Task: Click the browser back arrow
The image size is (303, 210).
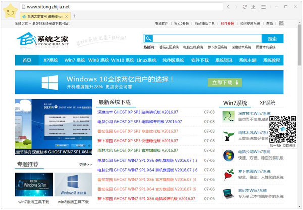Action: pyautogui.click(x=228, y=7)
